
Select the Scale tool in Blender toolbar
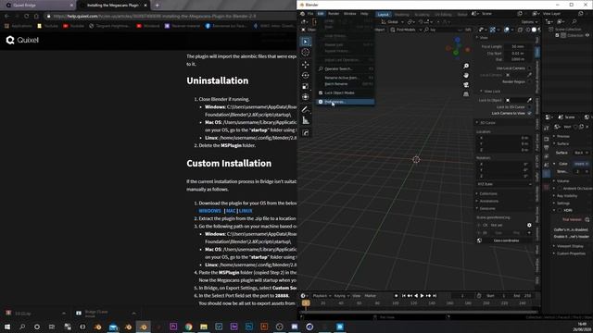pyautogui.click(x=306, y=86)
